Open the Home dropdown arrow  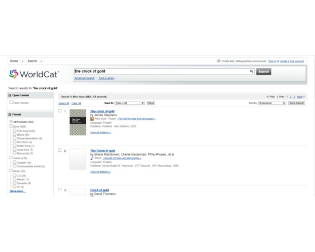click(x=22, y=61)
